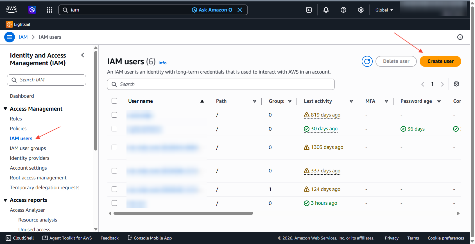This screenshot has width=475, height=244.
Task: Open the Global region dropdown
Action: click(384, 10)
